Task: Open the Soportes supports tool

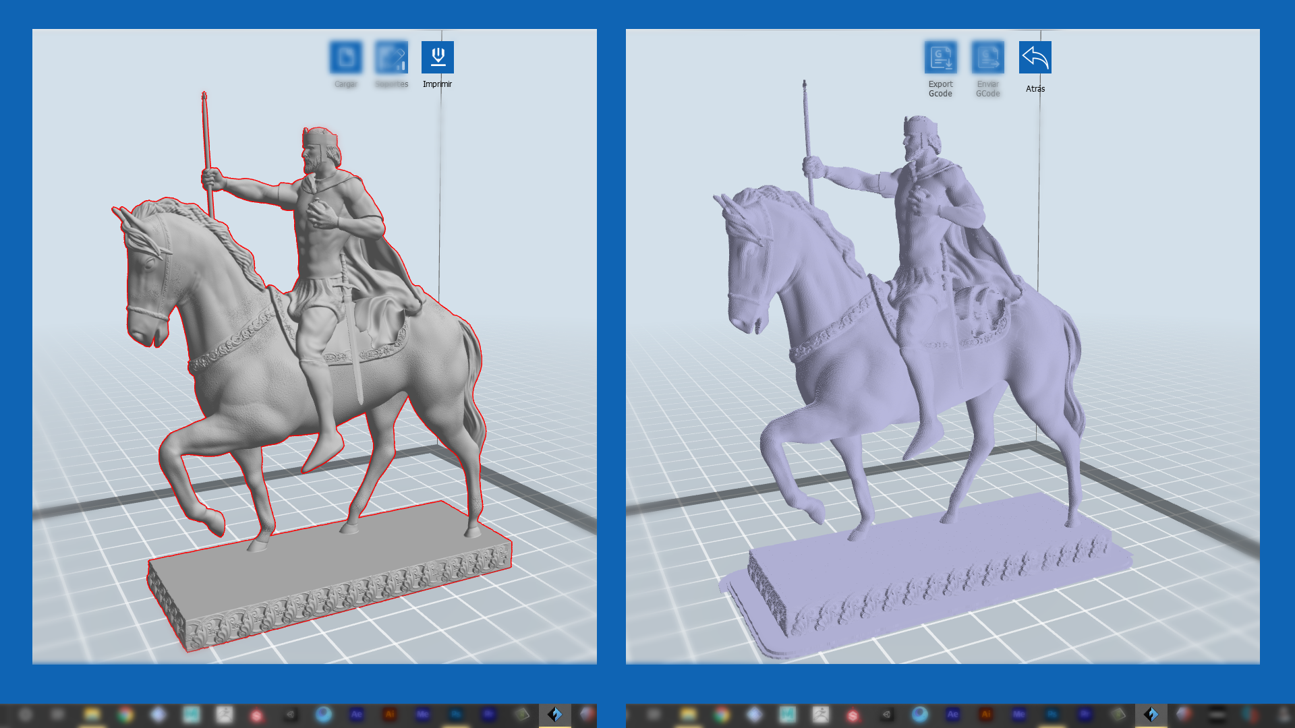Action: pyautogui.click(x=392, y=58)
